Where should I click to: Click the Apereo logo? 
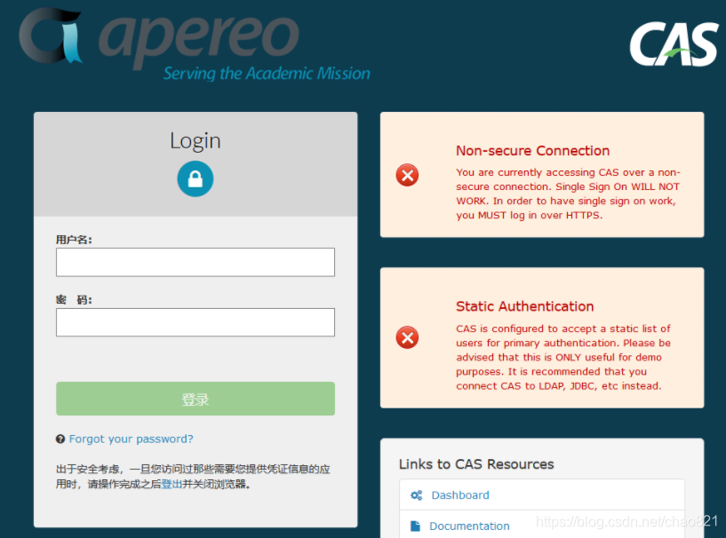[x=195, y=44]
